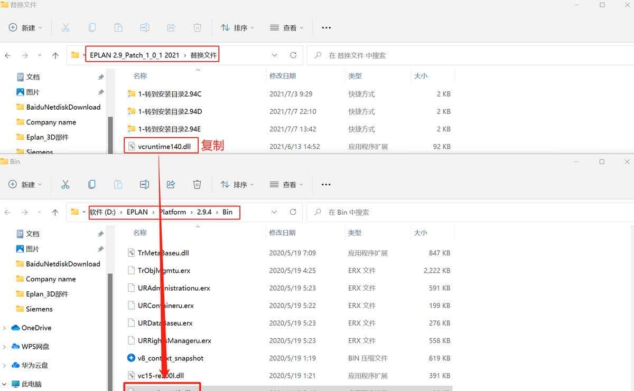This screenshot has width=634, height=391.
Task: Open the 新建 dropdown in the 替换文件 window
Action: click(25, 27)
